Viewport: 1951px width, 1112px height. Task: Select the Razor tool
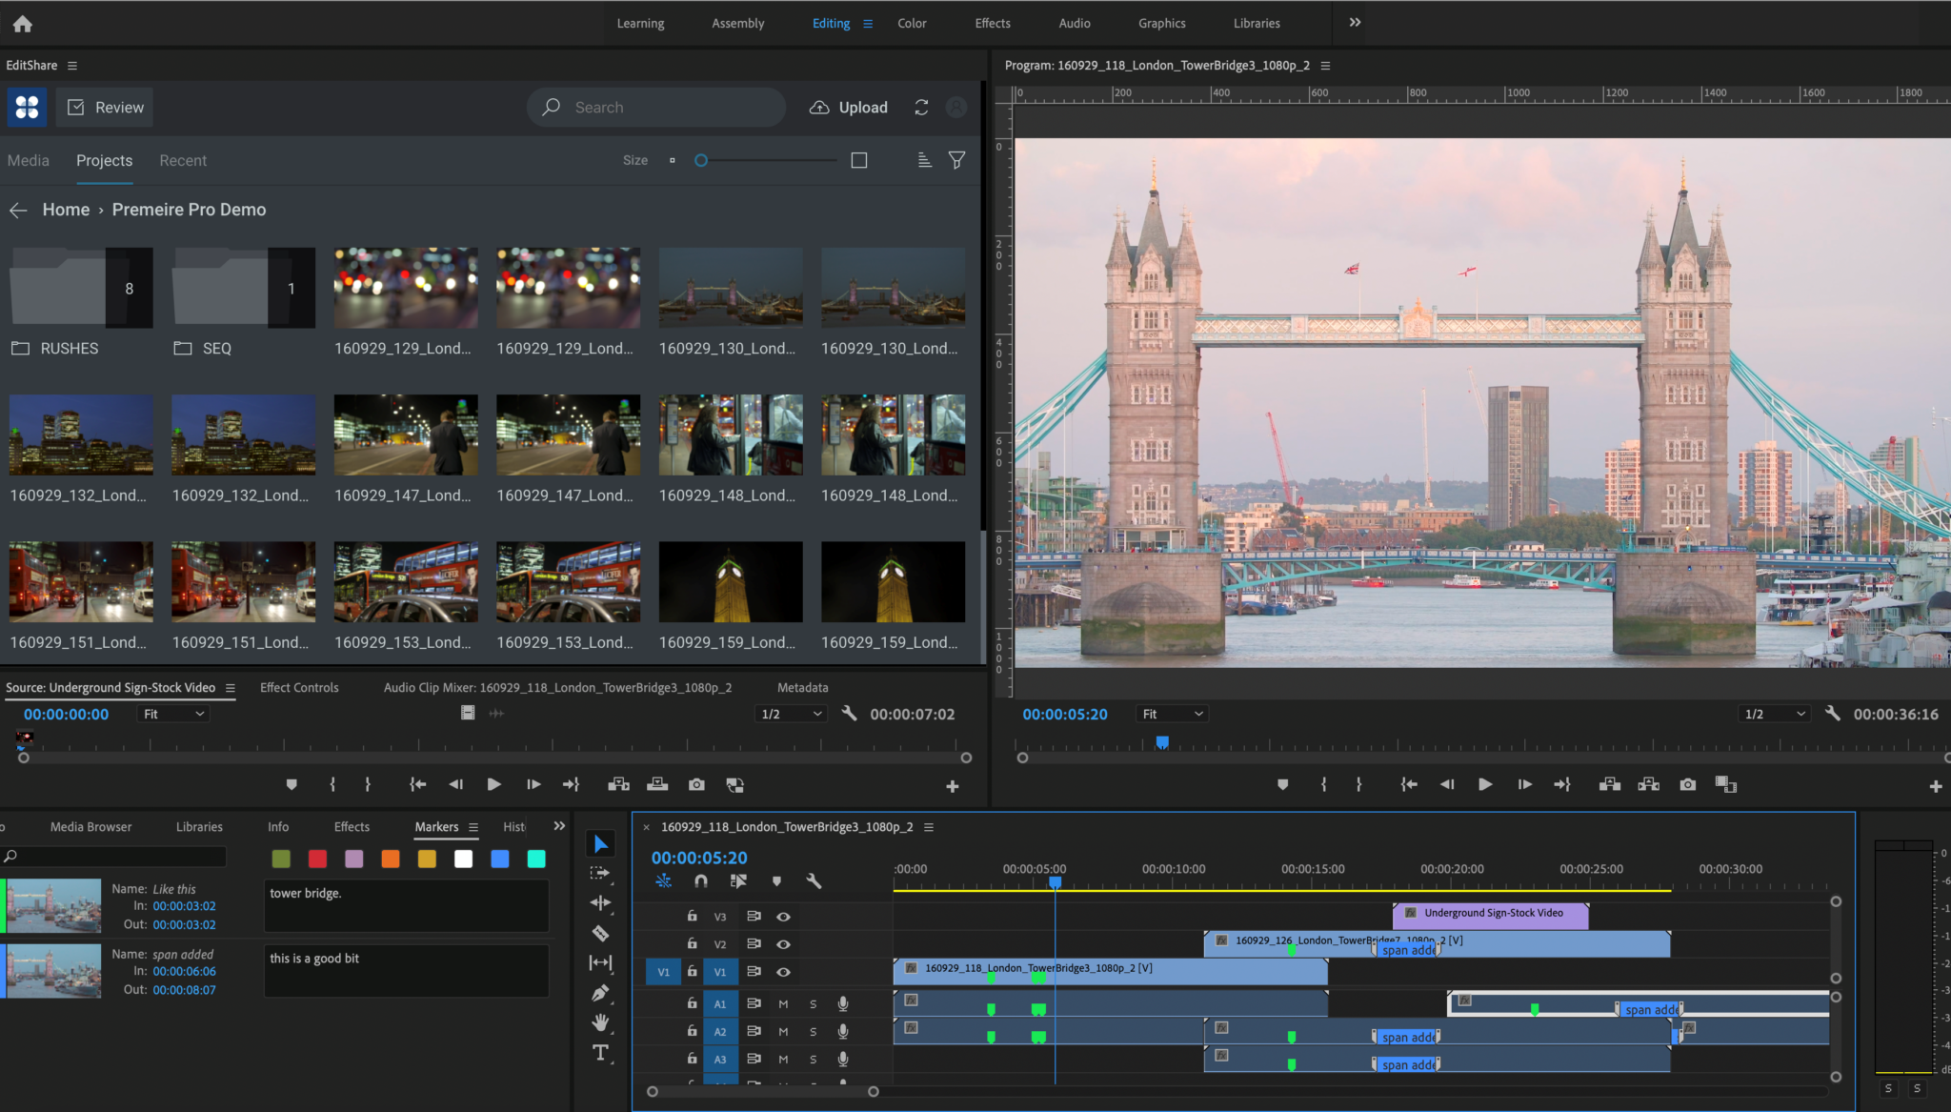601,934
